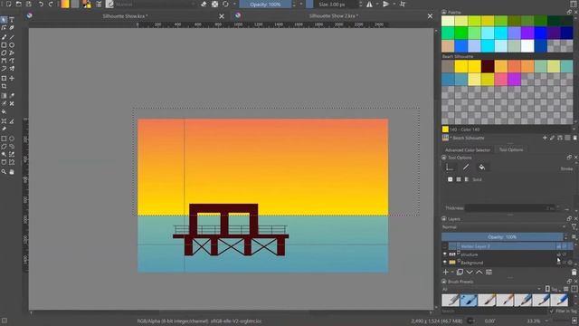Viewport: 579px width, 326px height.
Task: Switch to Silhouette Show 2.kra tab
Action: click(x=334, y=16)
